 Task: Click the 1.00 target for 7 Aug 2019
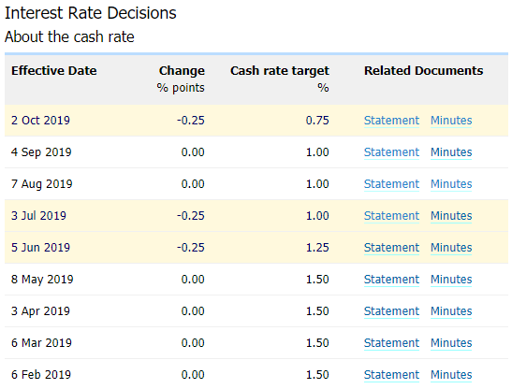tap(317, 184)
